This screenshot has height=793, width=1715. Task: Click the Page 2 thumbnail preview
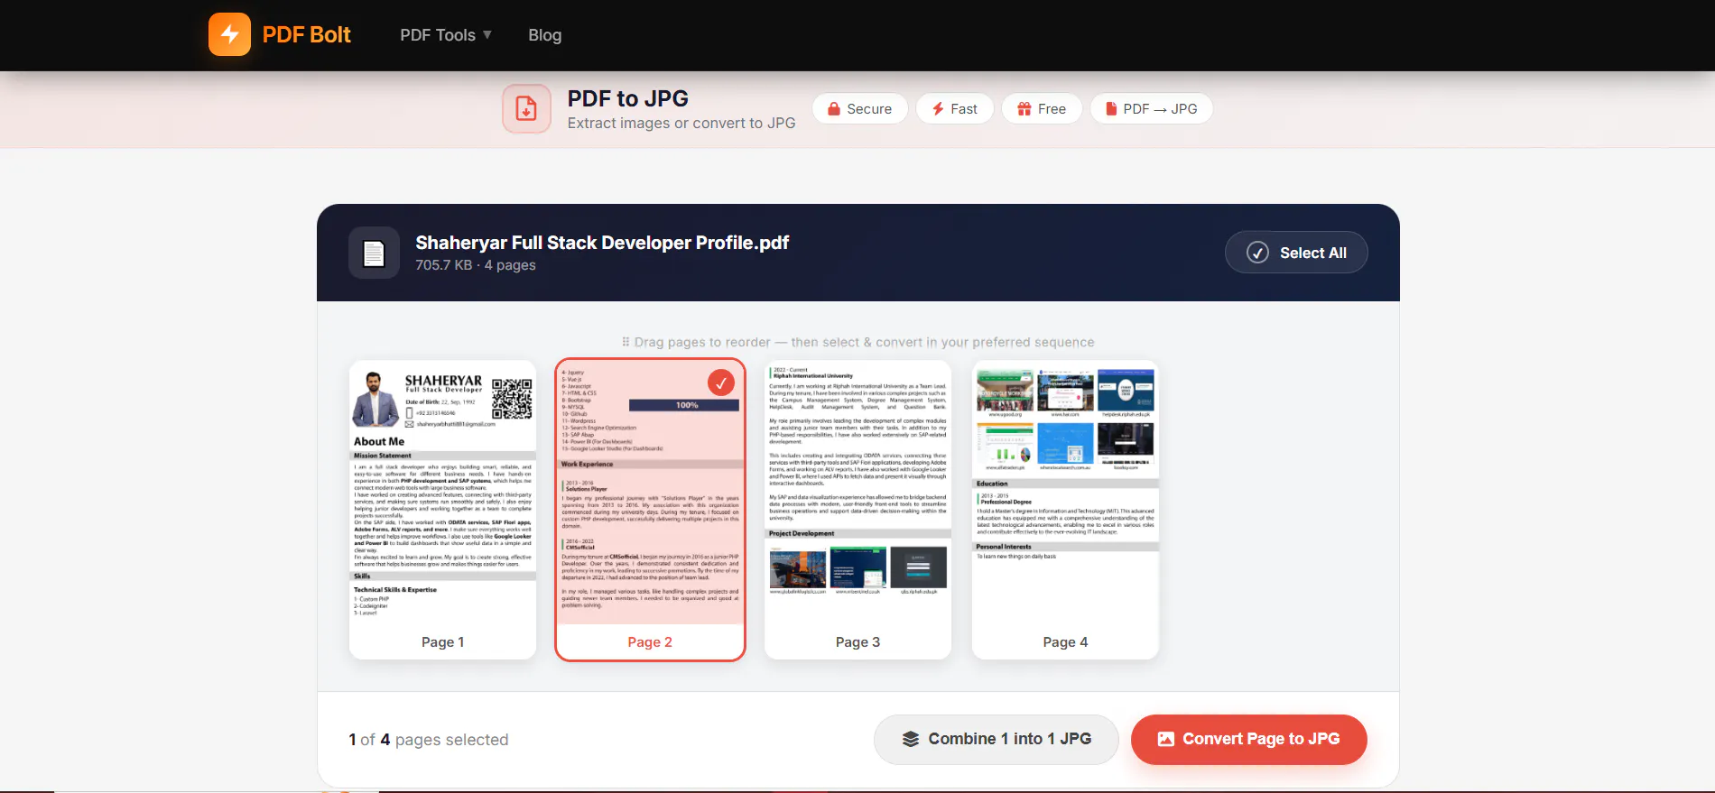[650, 492]
